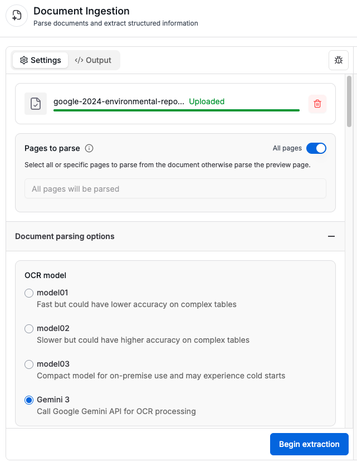357x462 pixels.
Task: Click the upload progress bar under the filename
Action: 176,111
